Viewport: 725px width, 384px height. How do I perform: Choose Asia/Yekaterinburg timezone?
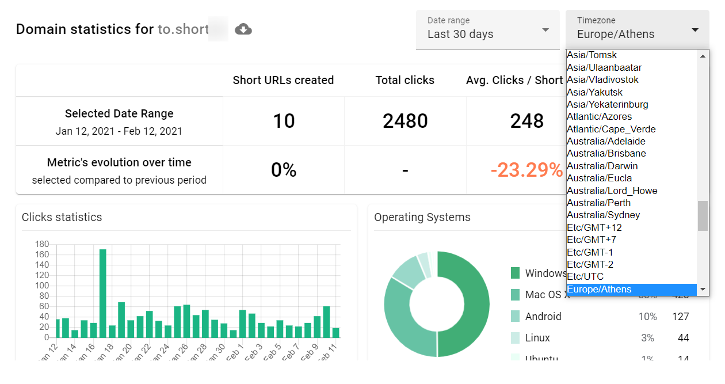tap(608, 104)
